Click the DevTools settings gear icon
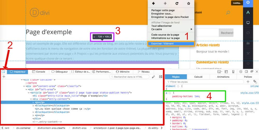 [241, 71]
